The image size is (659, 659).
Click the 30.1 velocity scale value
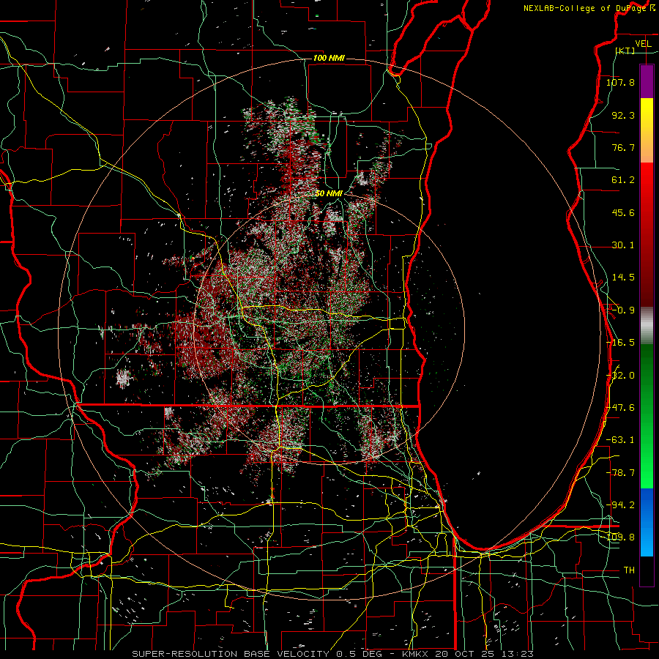click(623, 245)
